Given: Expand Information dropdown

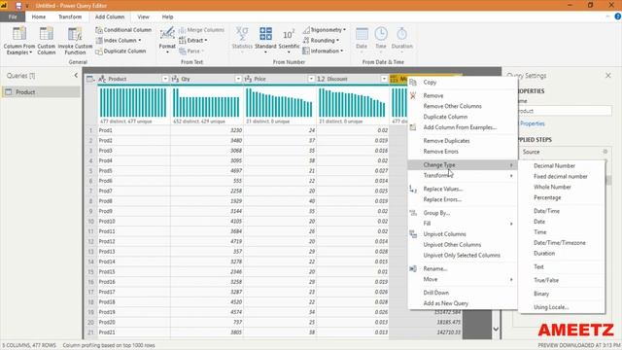Looking at the screenshot, I should click(x=341, y=52).
